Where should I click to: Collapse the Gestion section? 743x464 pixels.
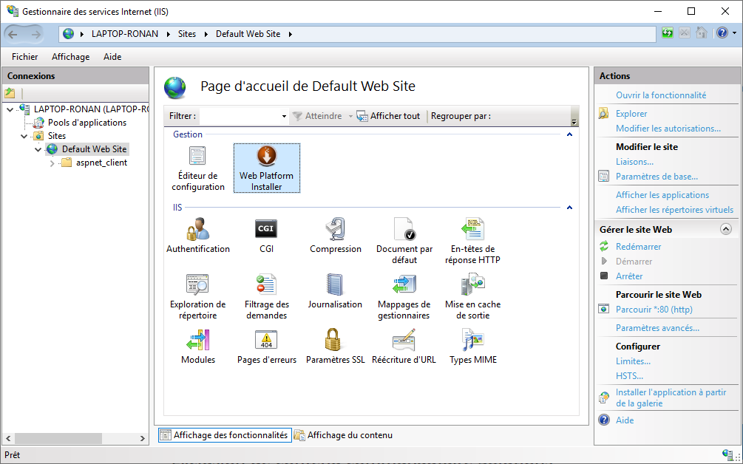point(569,134)
